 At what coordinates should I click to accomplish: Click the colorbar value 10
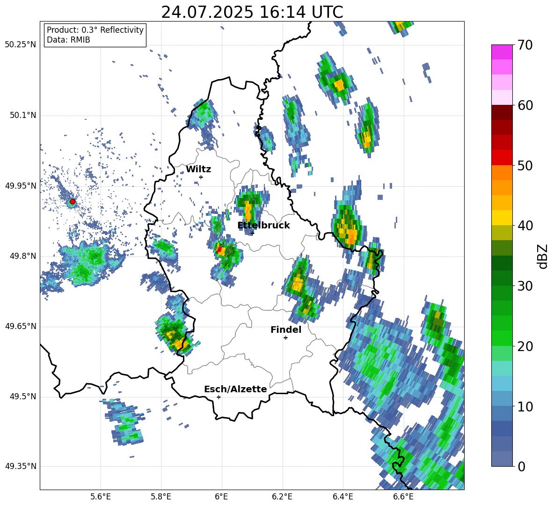(525, 406)
